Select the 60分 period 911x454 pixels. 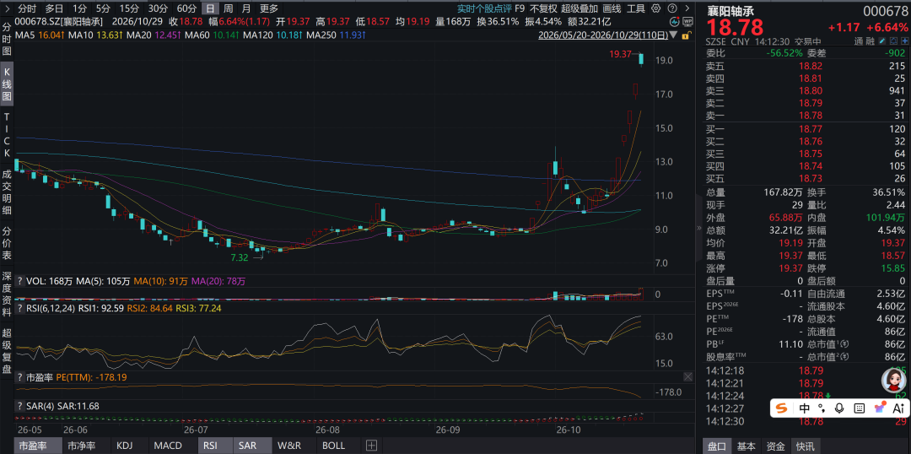(186, 8)
